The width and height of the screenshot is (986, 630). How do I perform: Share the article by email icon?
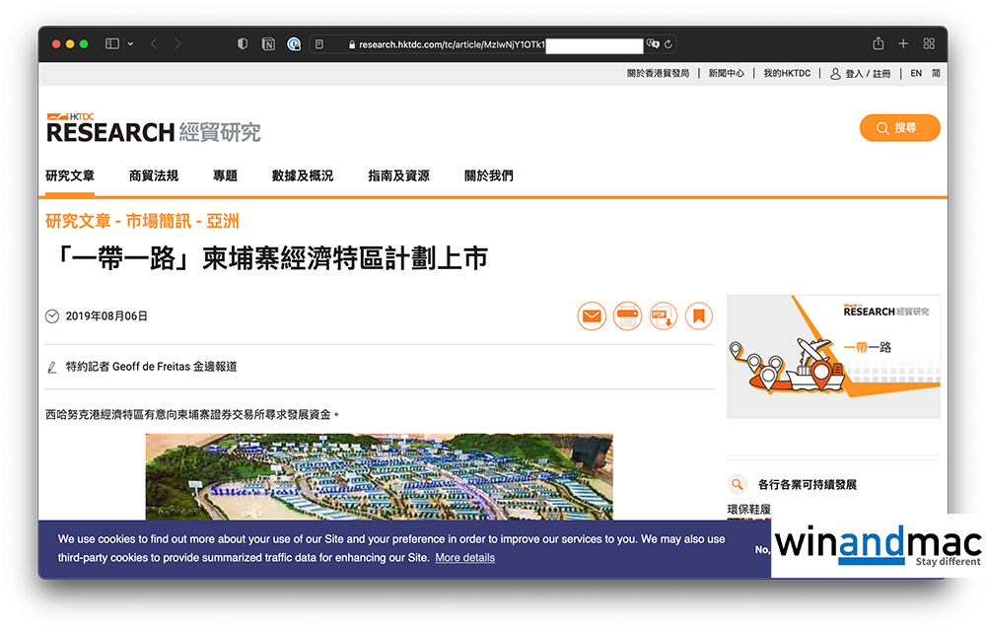592,316
